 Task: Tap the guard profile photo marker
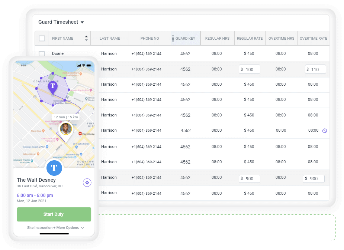coord(66,129)
